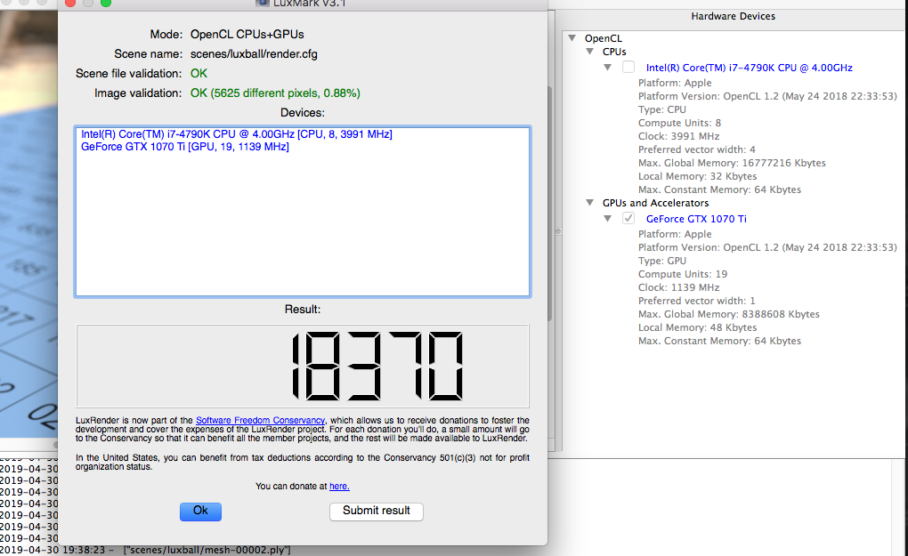The height and width of the screenshot is (556, 908).
Task: Click the panel splitter handle beside Hardware Devices
Action: point(558,231)
